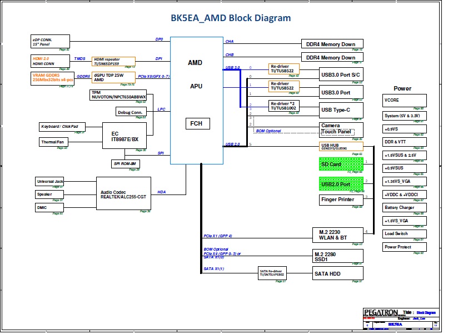Image resolution: width=473 pixels, height=334 pixels.
Task: Select the Universal Jack block
Action: click(x=49, y=181)
